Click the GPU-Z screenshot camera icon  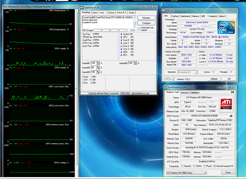click(233, 92)
